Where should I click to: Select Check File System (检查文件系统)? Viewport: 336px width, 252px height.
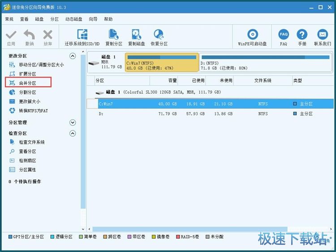(x=26, y=142)
